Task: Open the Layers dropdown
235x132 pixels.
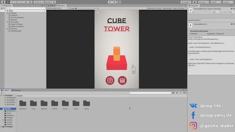Action: pyautogui.click(x=216, y=2)
